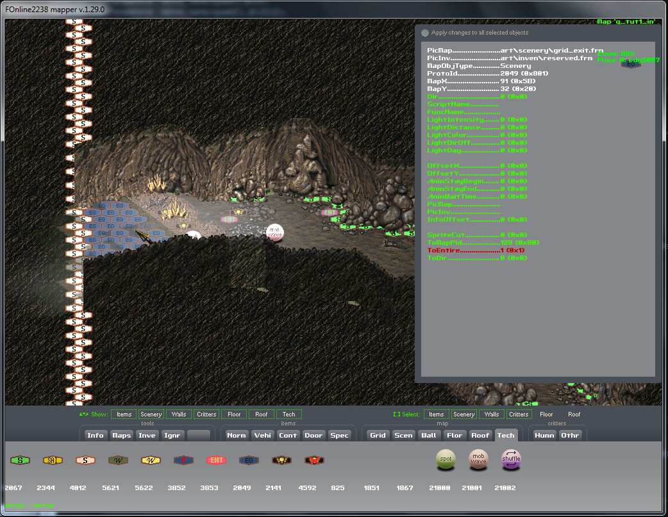Toggle Show Roof visibility
This screenshot has height=517, width=668.
(262, 414)
